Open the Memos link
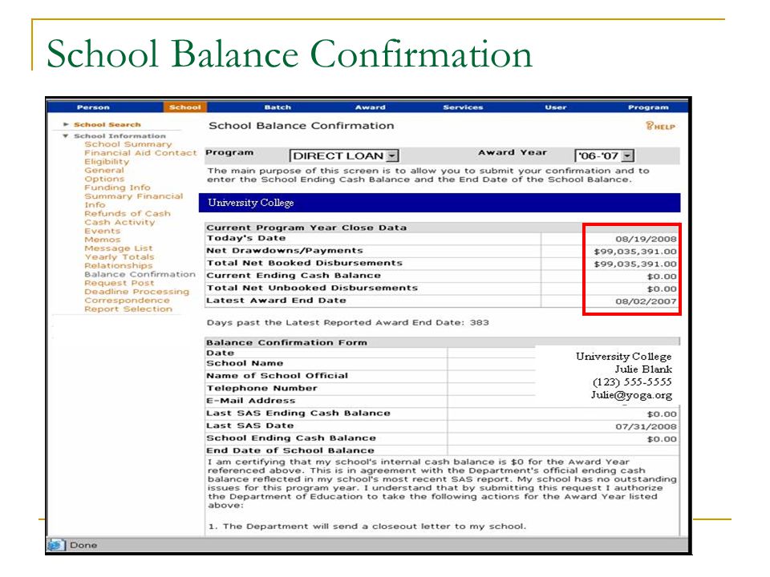 pos(102,240)
